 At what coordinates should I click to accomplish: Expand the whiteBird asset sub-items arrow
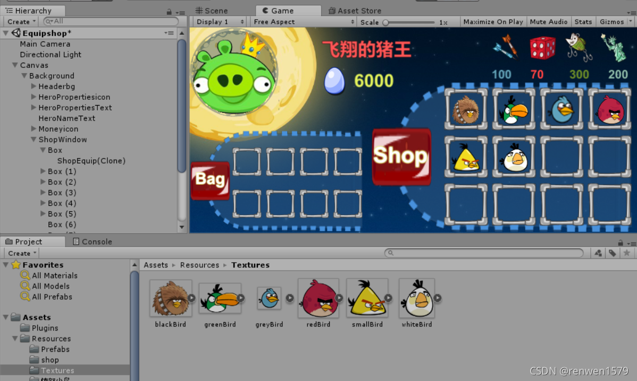(x=438, y=298)
